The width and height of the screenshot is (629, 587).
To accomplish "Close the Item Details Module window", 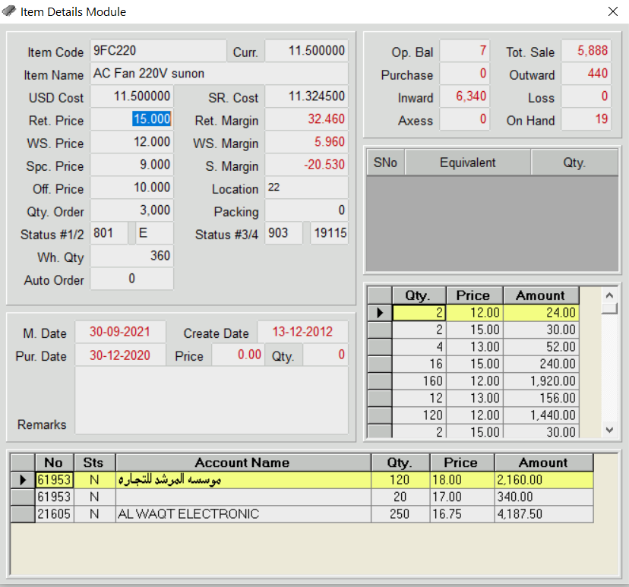I will click(x=612, y=11).
